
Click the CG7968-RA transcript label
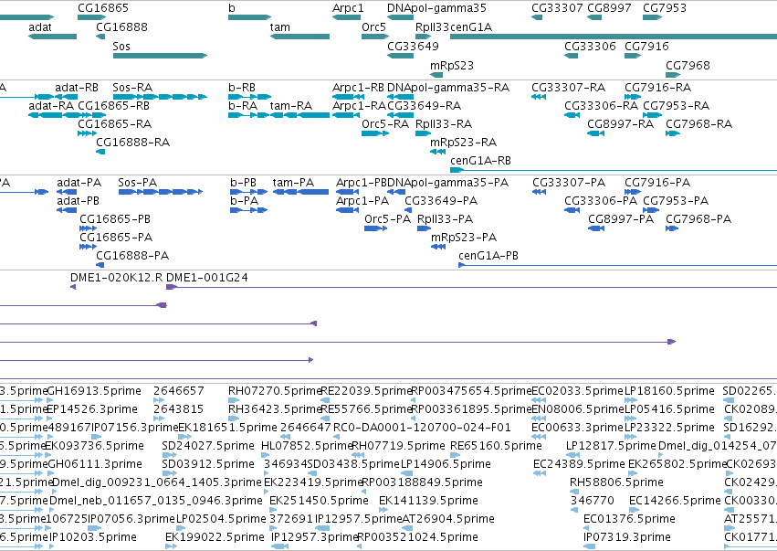coord(698,124)
